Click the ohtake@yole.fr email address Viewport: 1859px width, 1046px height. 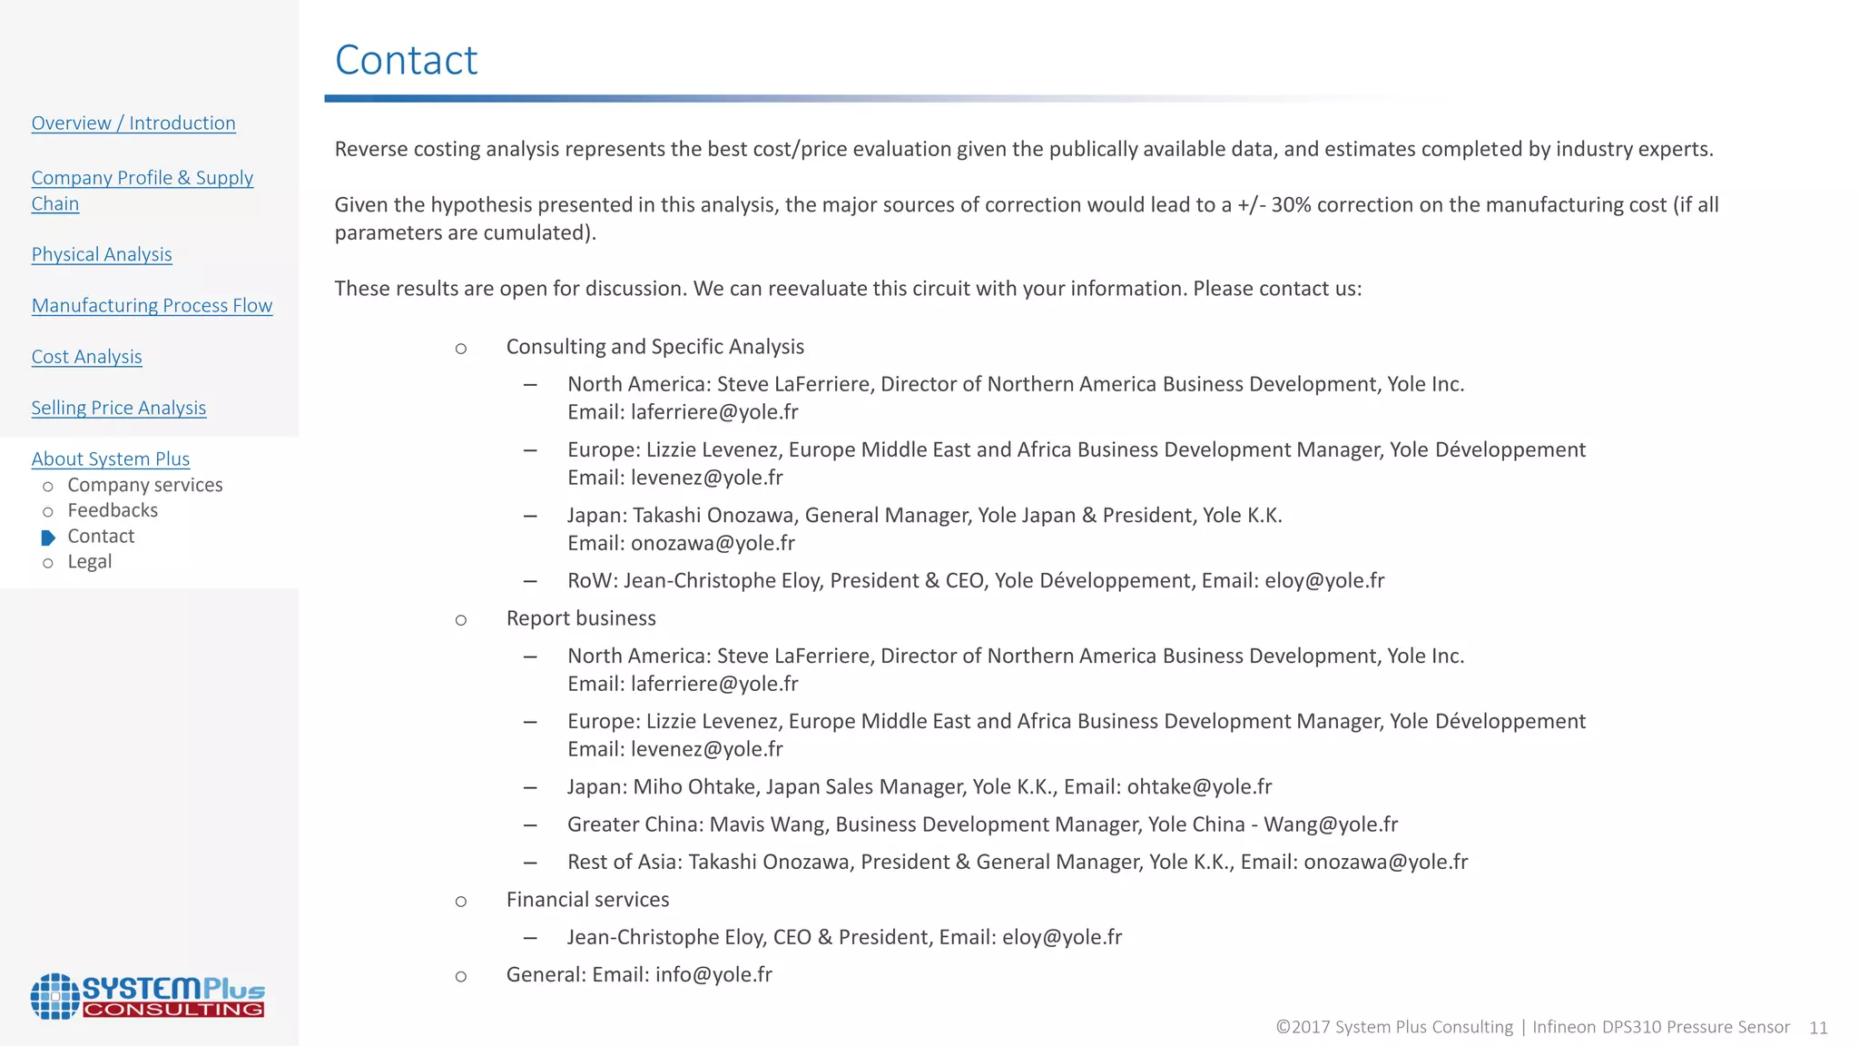(1199, 786)
